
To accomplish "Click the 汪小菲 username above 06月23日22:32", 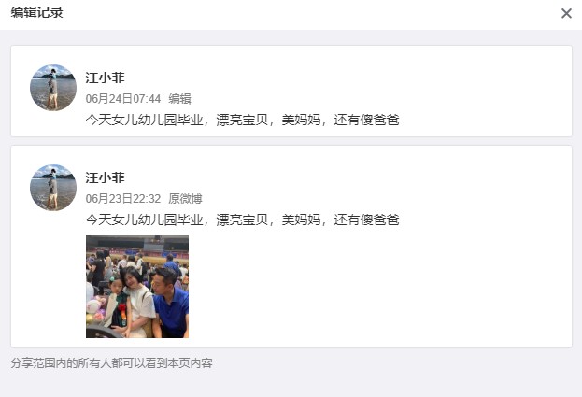I will tap(105, 177).
